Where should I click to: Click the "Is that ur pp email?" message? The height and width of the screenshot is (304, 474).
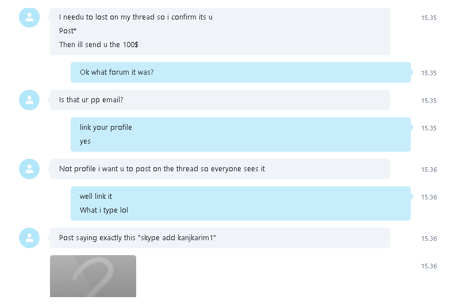point(220,100)
